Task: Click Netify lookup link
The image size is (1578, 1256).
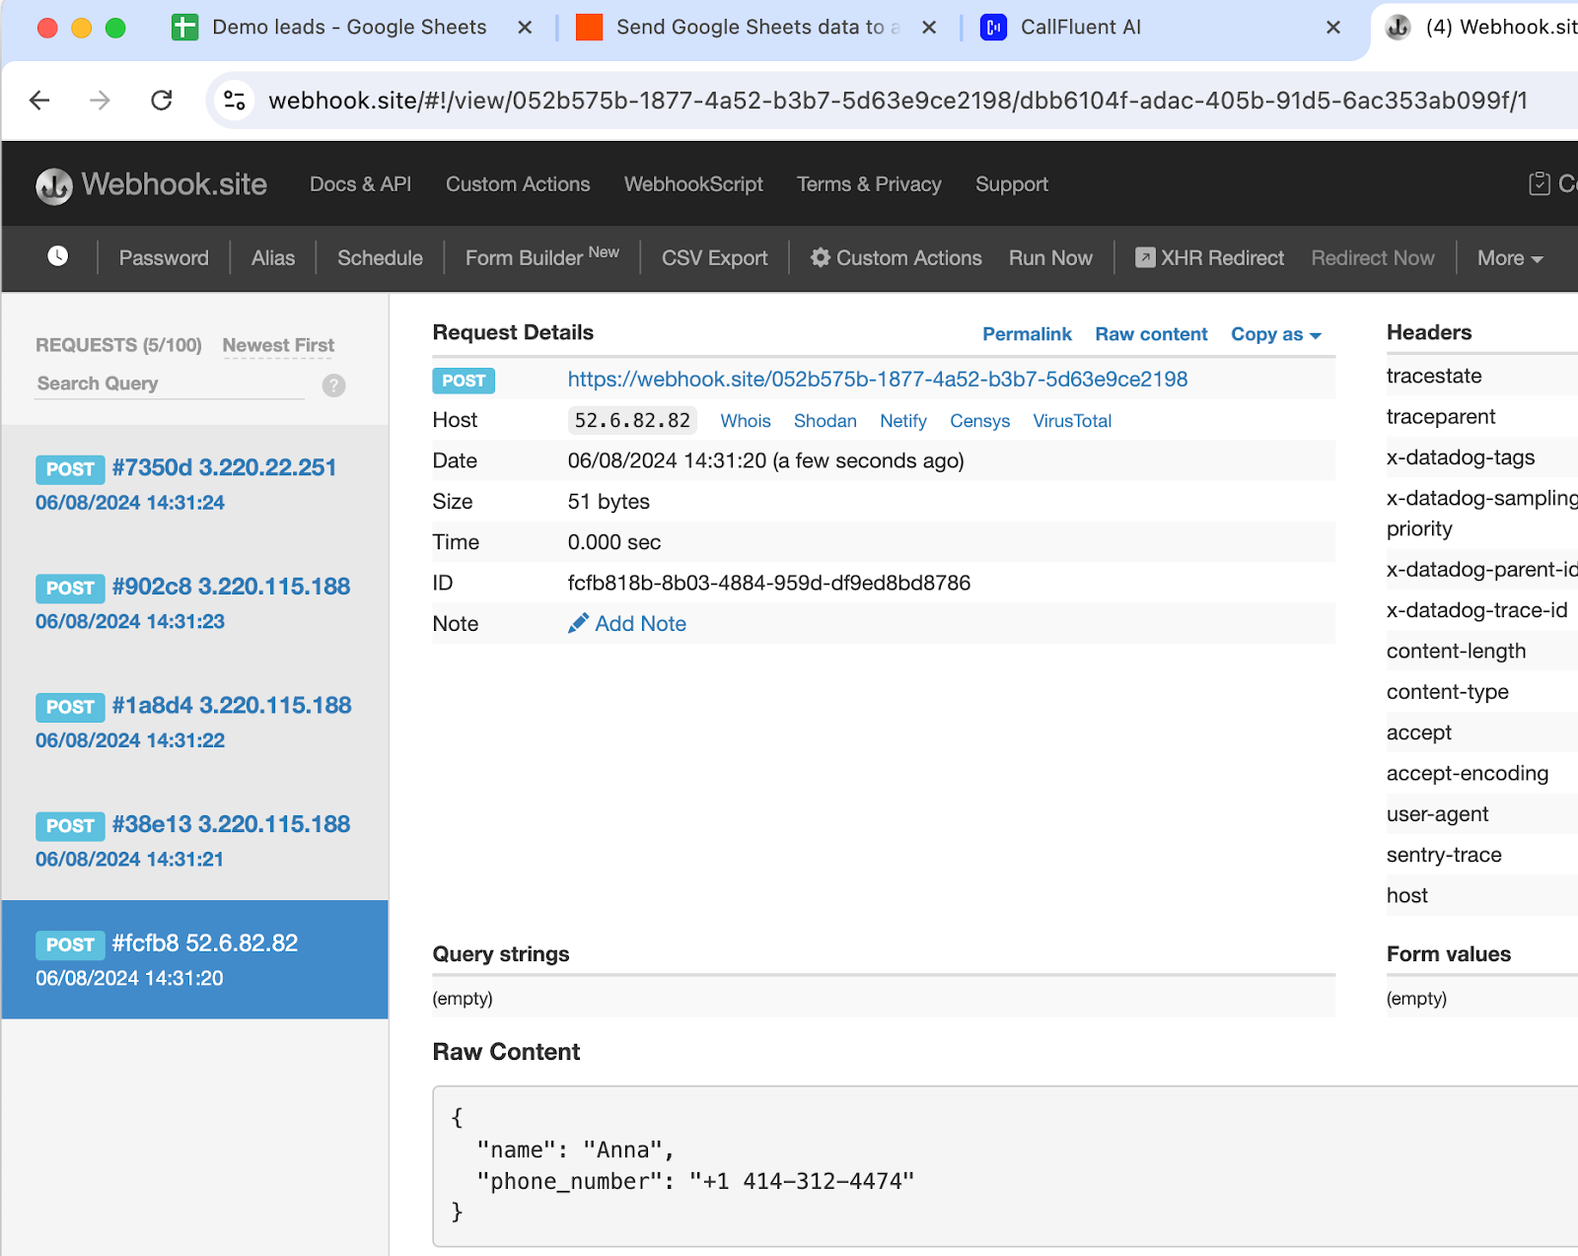Action: point(903,421)
